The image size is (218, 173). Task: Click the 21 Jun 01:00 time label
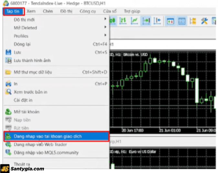click(x=170, y=130)
